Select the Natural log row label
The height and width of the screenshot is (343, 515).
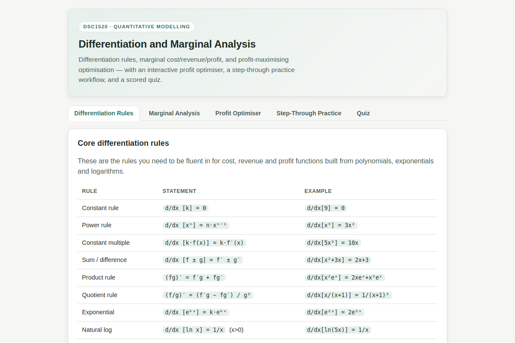[x=97, y=330]
